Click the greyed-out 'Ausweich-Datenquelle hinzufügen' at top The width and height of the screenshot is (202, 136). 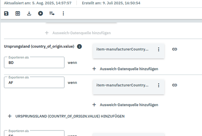(x=78, y=33)
